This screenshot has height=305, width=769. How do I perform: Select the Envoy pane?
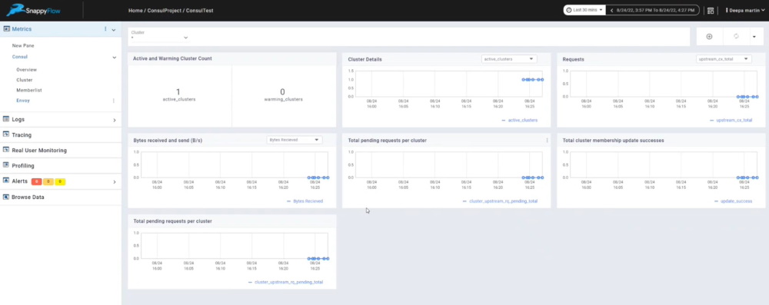[23, 101]
